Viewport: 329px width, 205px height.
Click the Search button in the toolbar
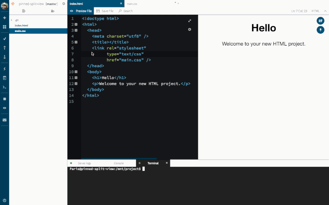pyautogui.click(x=125, y=11)
